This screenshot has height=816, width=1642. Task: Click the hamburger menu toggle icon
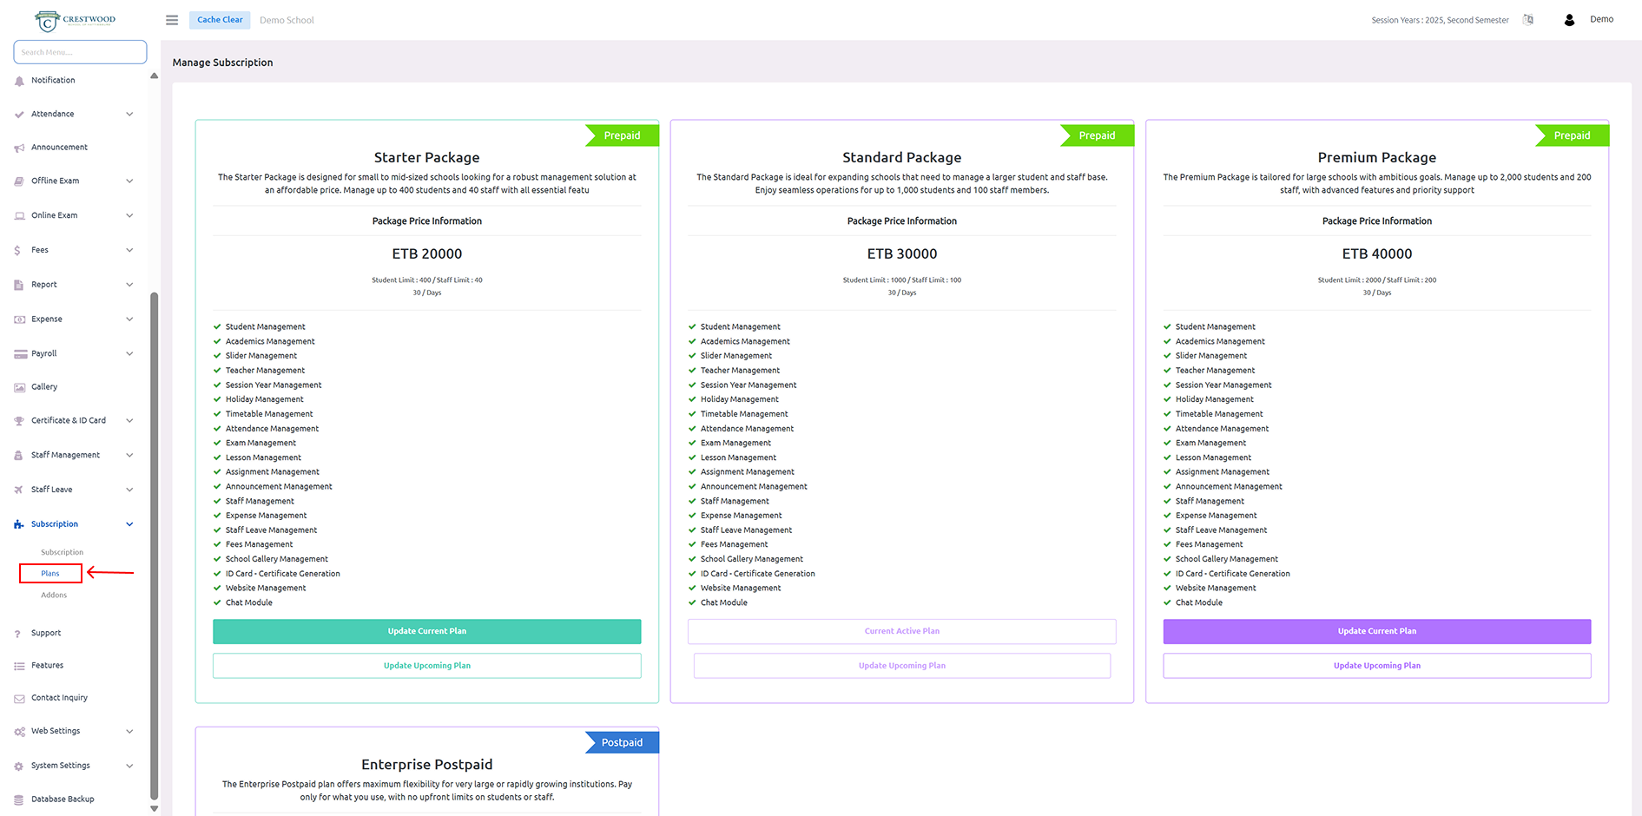point(172,20)
